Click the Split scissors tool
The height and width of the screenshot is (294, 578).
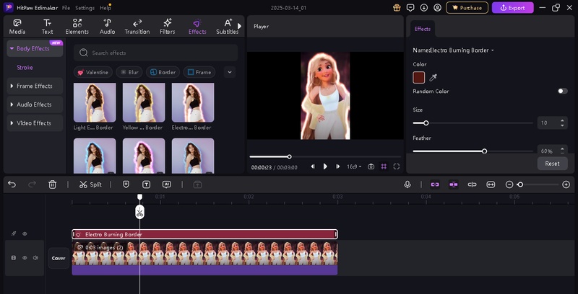pos(90,184)
